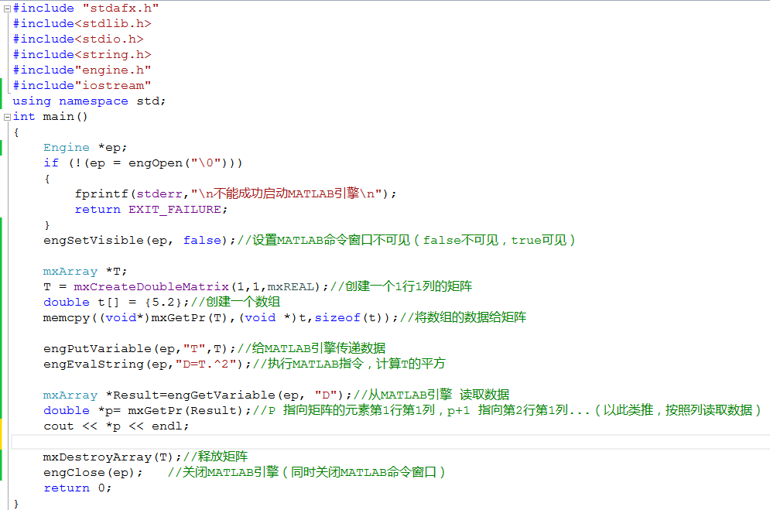This screenshot has height=510, width=770.
Task: Click the "iostream" include line
Action: 82,85
